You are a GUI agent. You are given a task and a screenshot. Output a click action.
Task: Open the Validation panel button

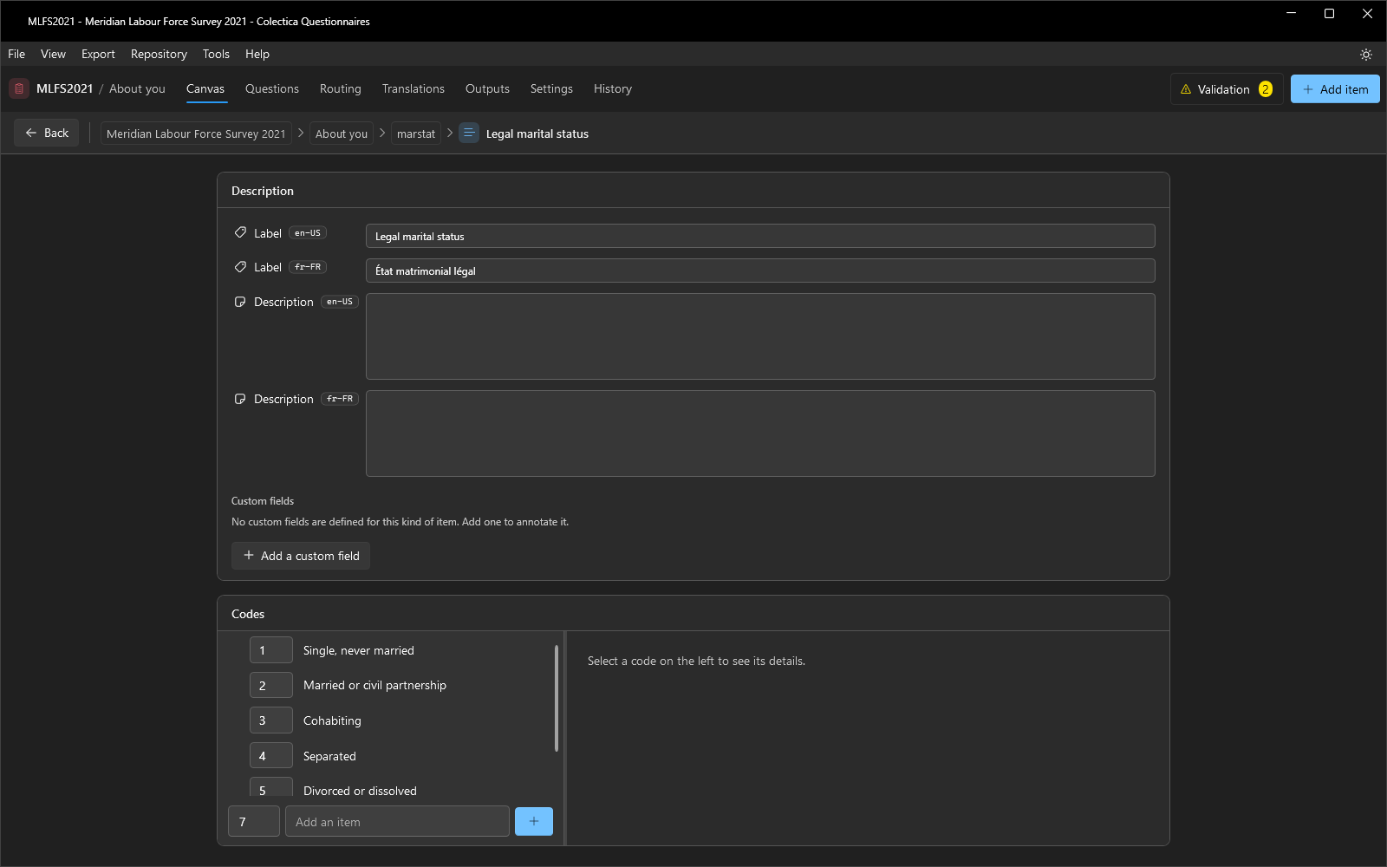coord(1227,89)
